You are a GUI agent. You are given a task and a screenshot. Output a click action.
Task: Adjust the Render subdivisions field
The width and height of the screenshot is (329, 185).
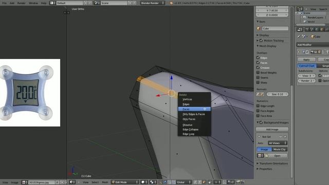point(306,81)
